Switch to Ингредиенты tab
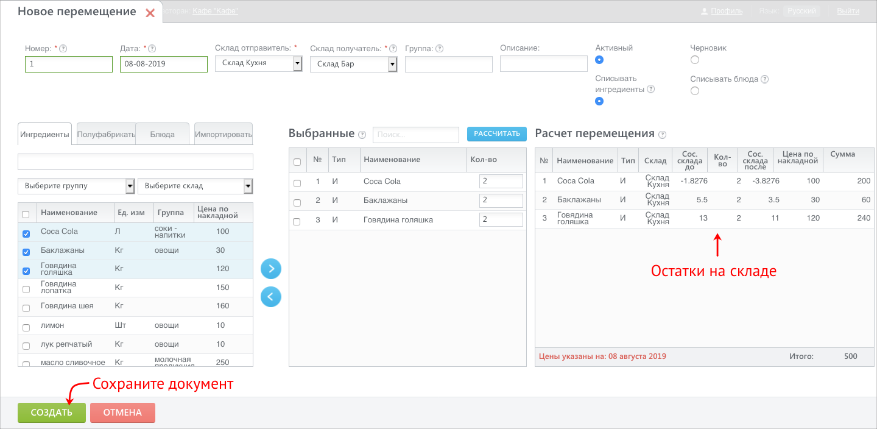This screenshot has height=429, width=877. pyautogui.click(x=44, y=134)
